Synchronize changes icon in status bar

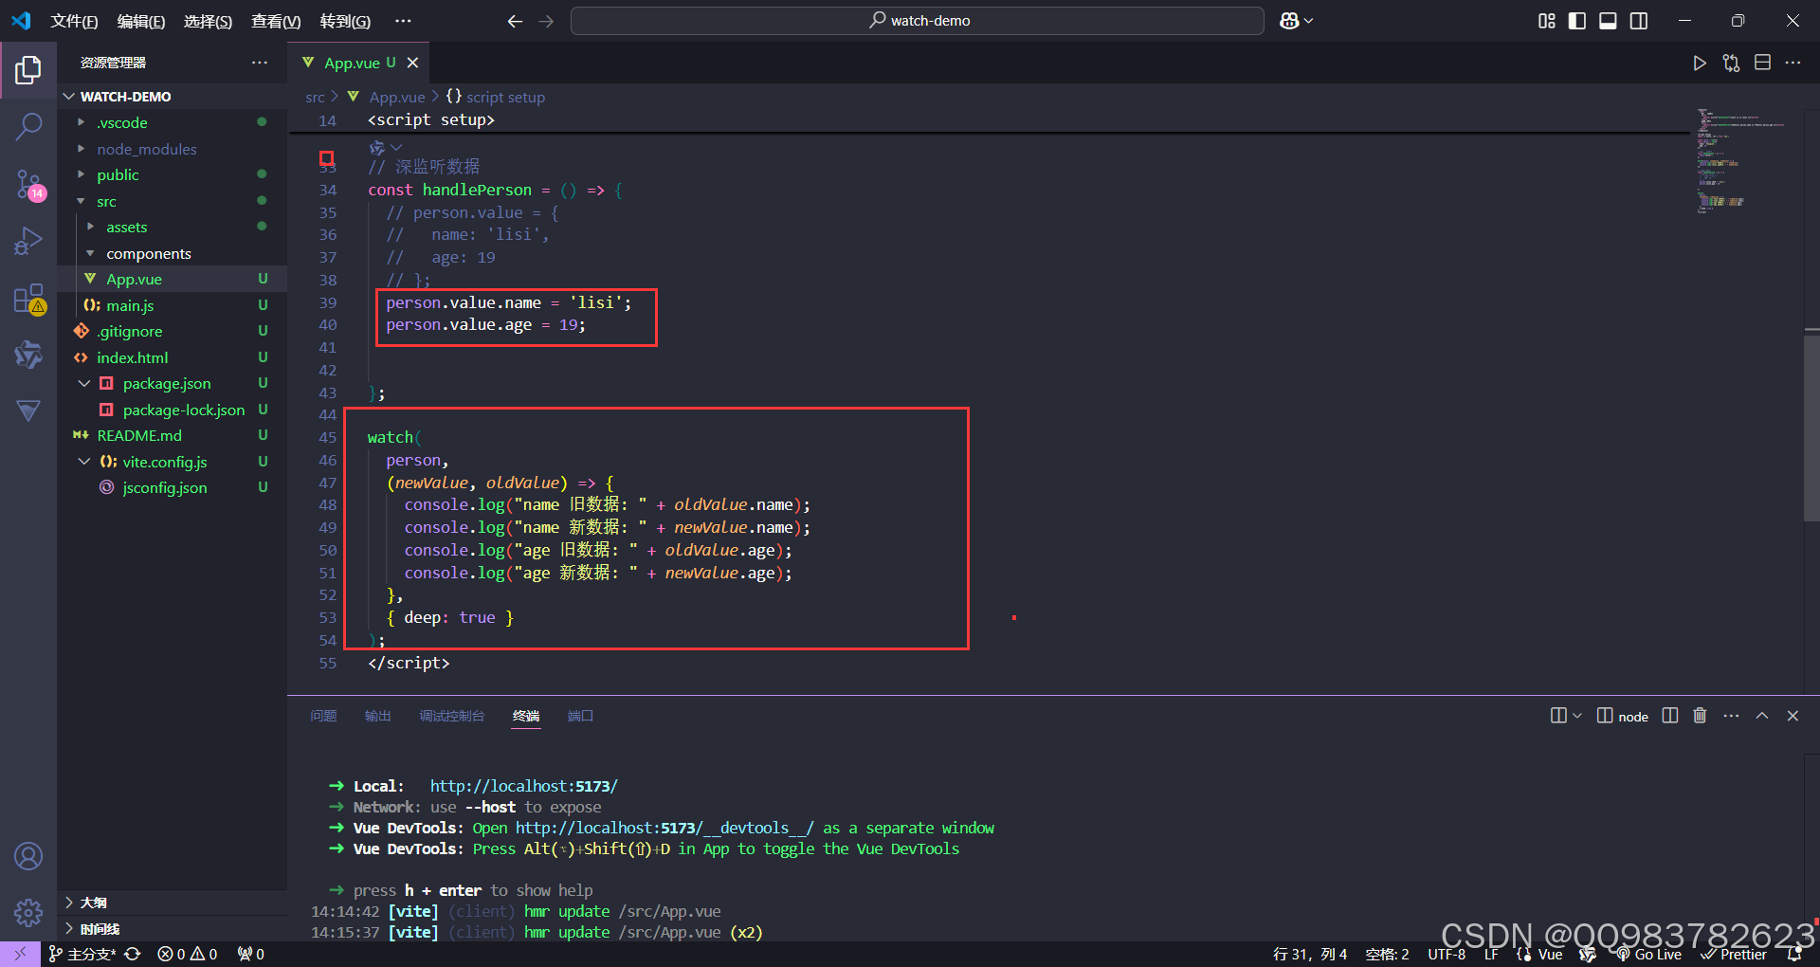click(133, 954)
